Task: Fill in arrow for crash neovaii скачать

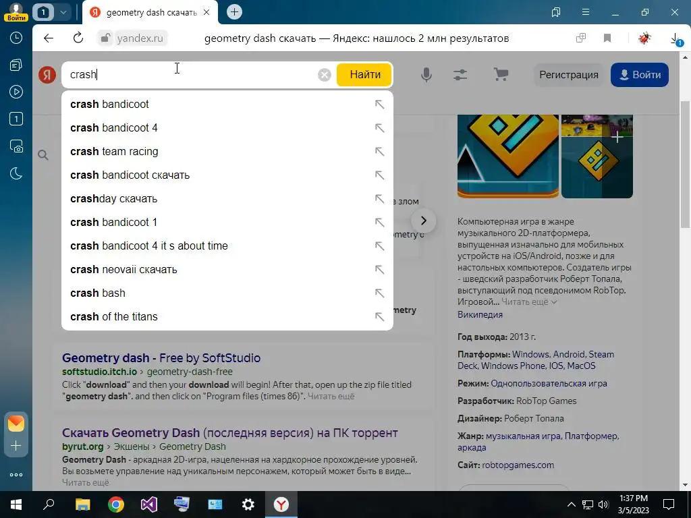Action: coord(379,270)
